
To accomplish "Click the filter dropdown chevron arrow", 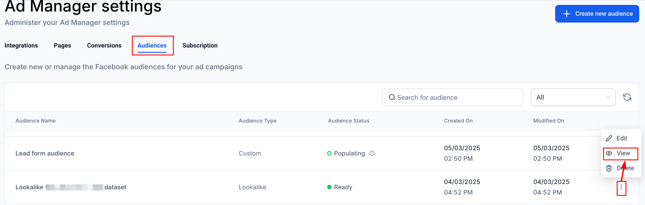I will pyautogui.click(x=608, y=97).
